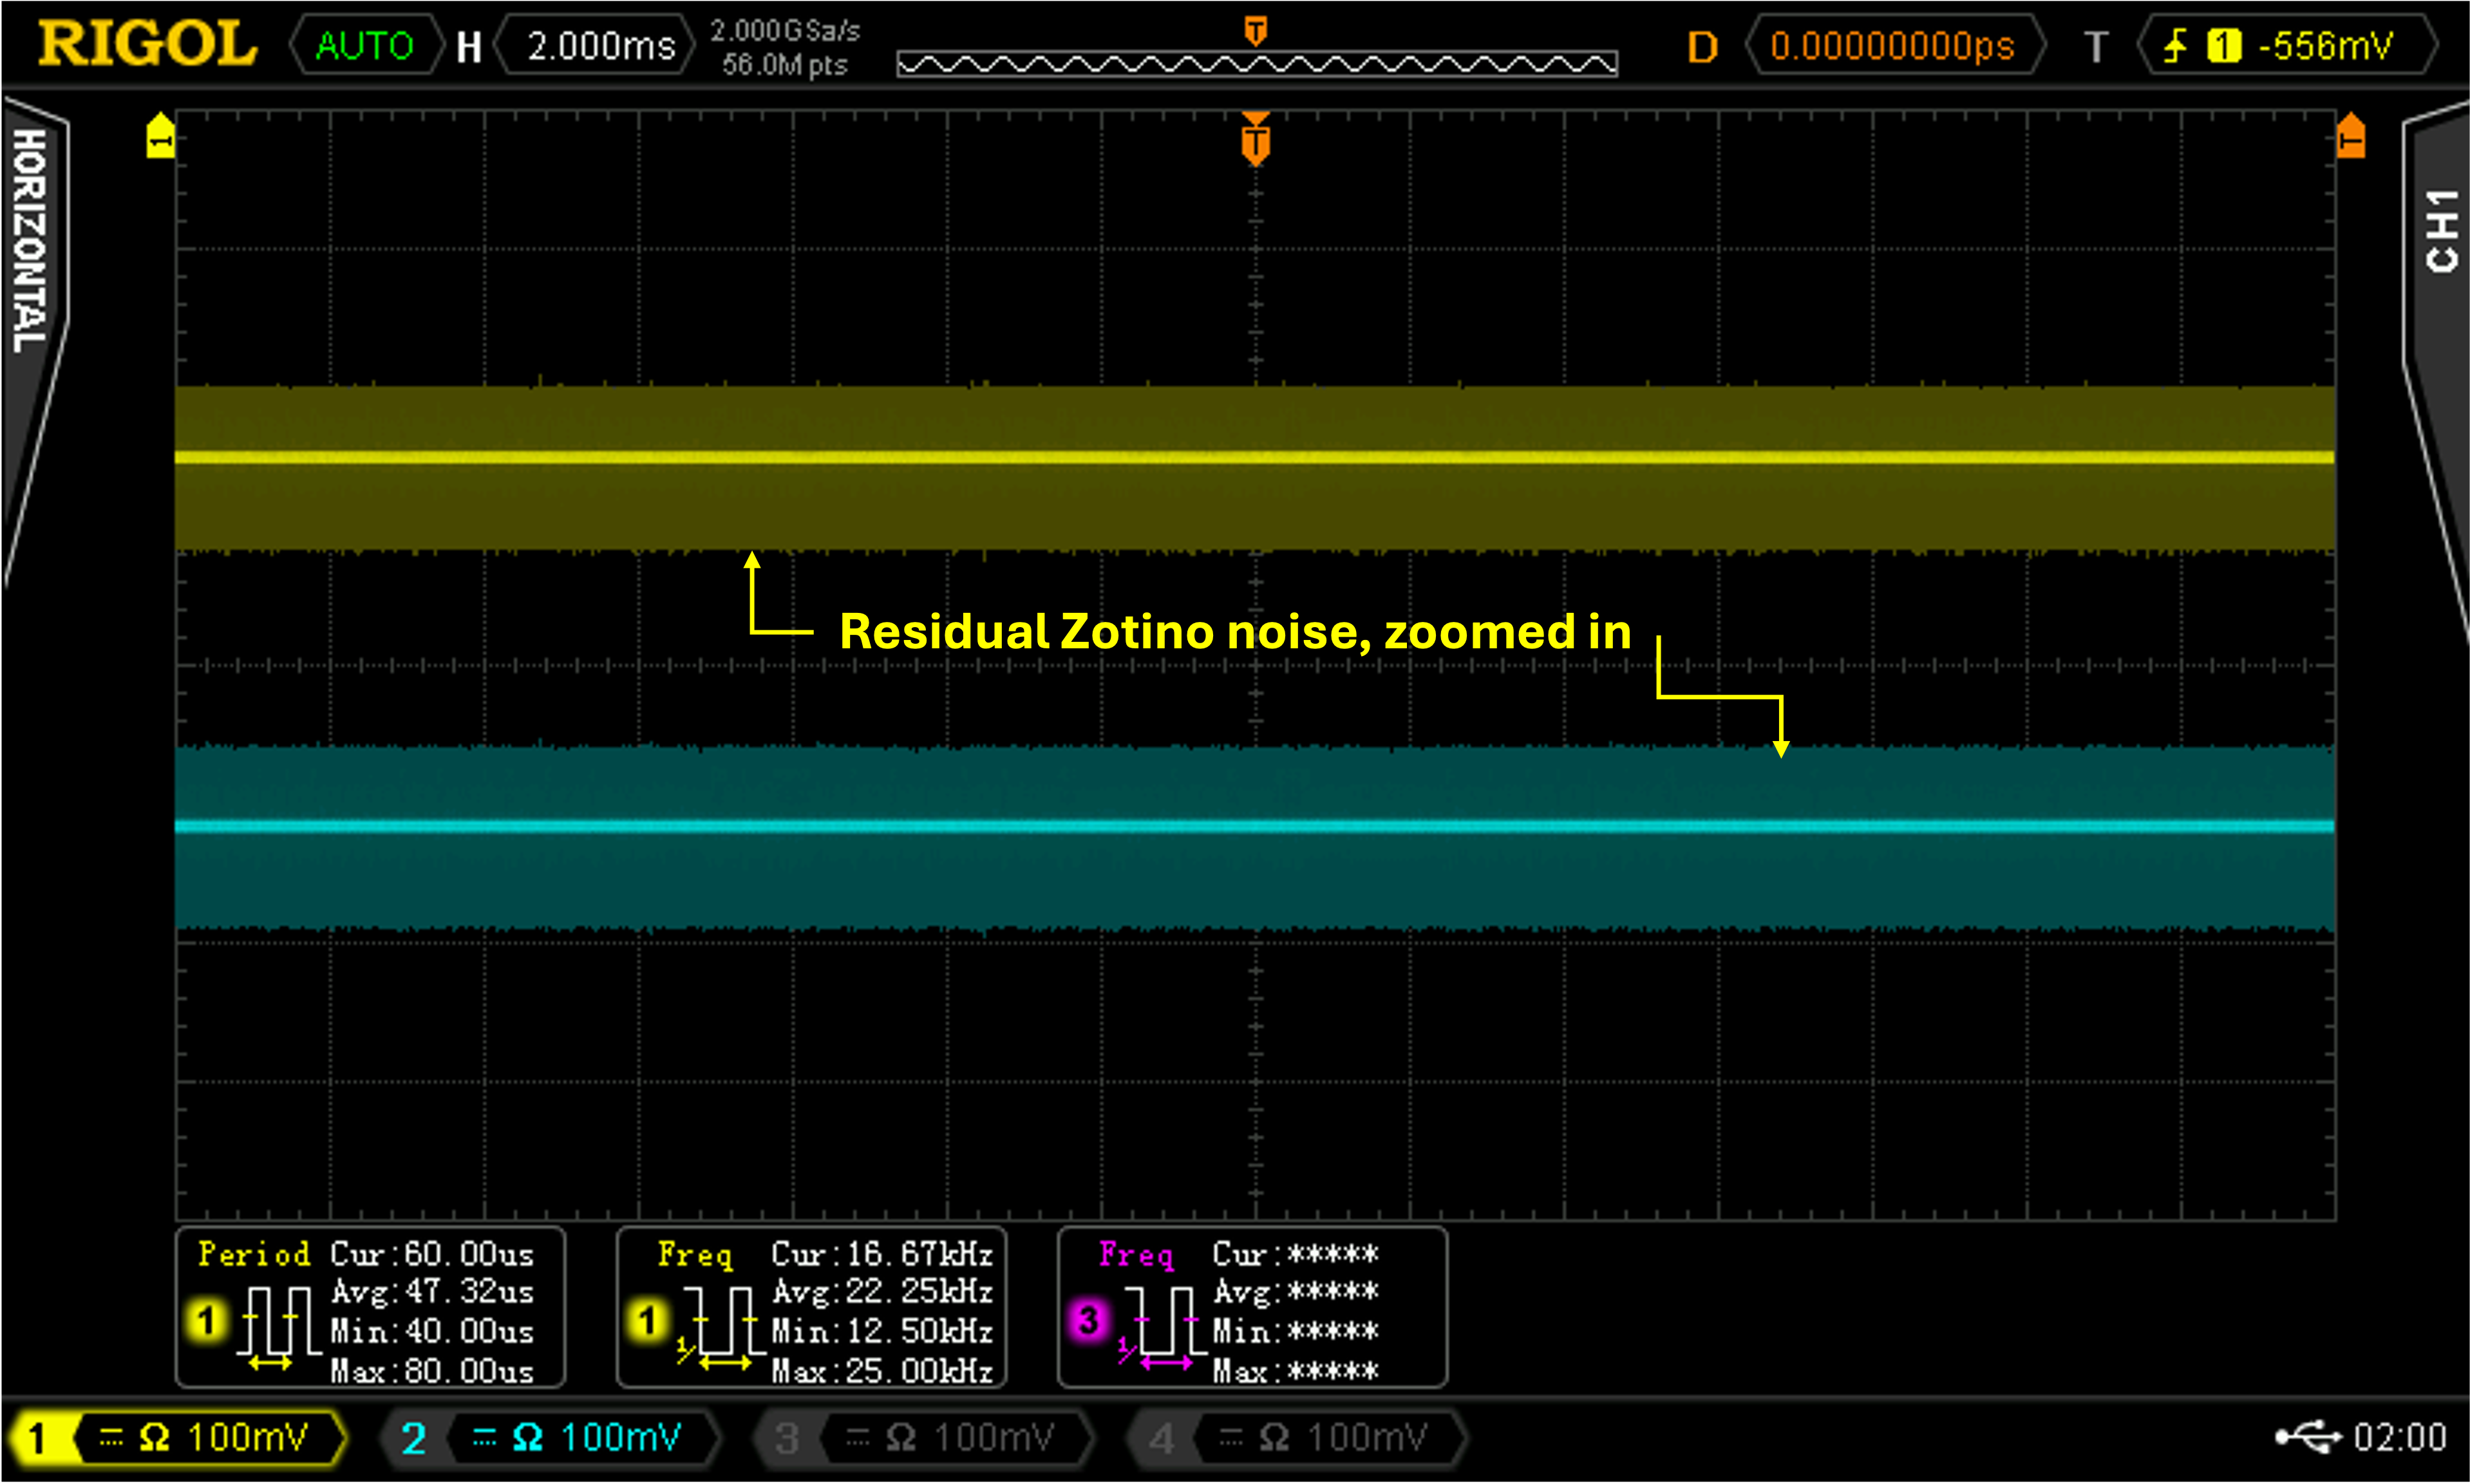Open the 2.000ms horizontal timebase setting
The height and width of the screenshot is (1484, 2470).
point(600,46)
